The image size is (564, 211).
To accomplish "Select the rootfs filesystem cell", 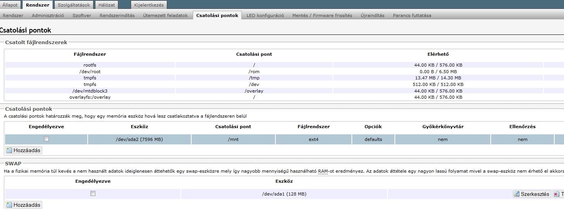I will 90,65.
